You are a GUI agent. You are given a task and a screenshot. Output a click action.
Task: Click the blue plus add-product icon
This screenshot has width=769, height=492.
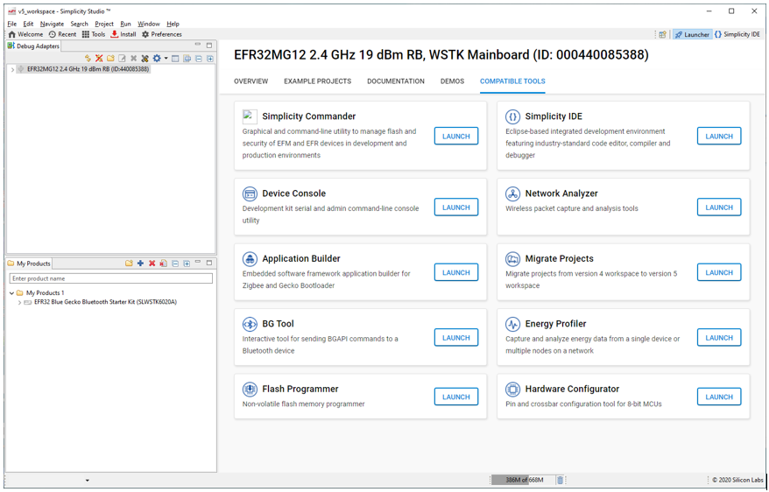(x=140, y=264)
